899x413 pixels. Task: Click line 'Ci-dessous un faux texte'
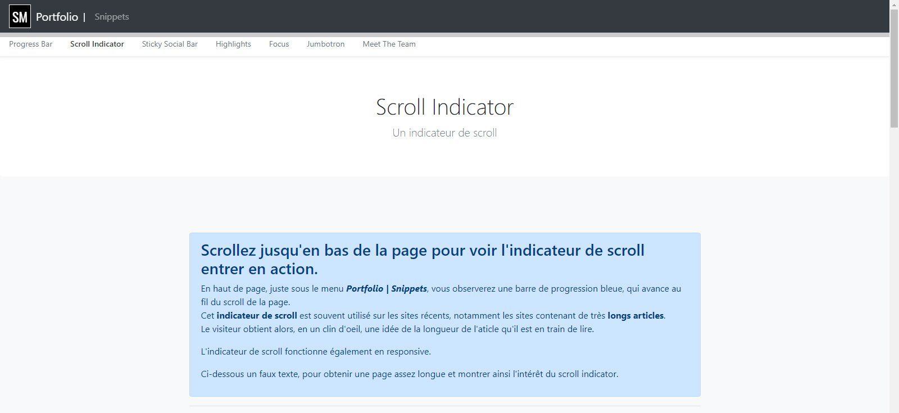pos(410,374)
